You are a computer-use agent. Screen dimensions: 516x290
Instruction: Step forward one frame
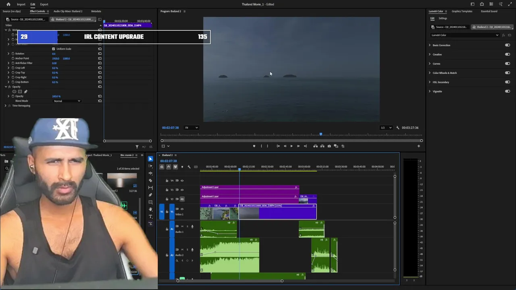[298, 146]
